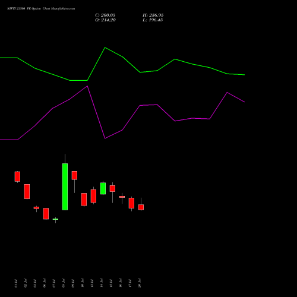Click the NIFTY PE Option chart title
Image resolution: width=297 pixels, height=297 pixels.
tap(41, 9)
